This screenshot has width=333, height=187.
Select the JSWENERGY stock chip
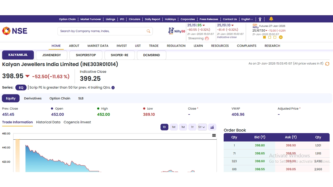click(x=52, y=55)
